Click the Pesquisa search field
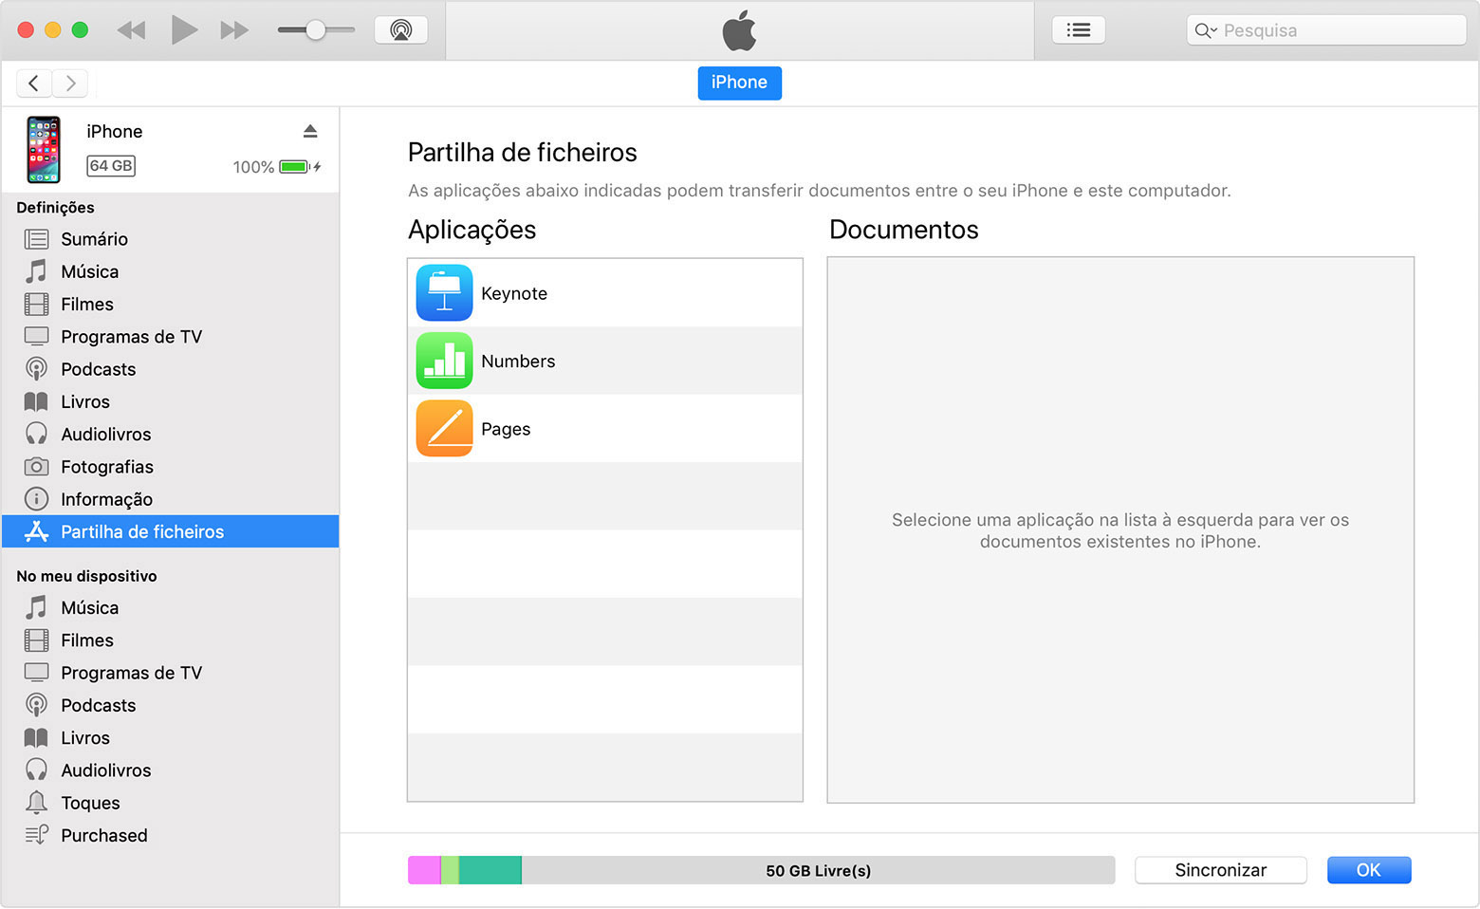 pyautogui.click(x=1326, y=30)
